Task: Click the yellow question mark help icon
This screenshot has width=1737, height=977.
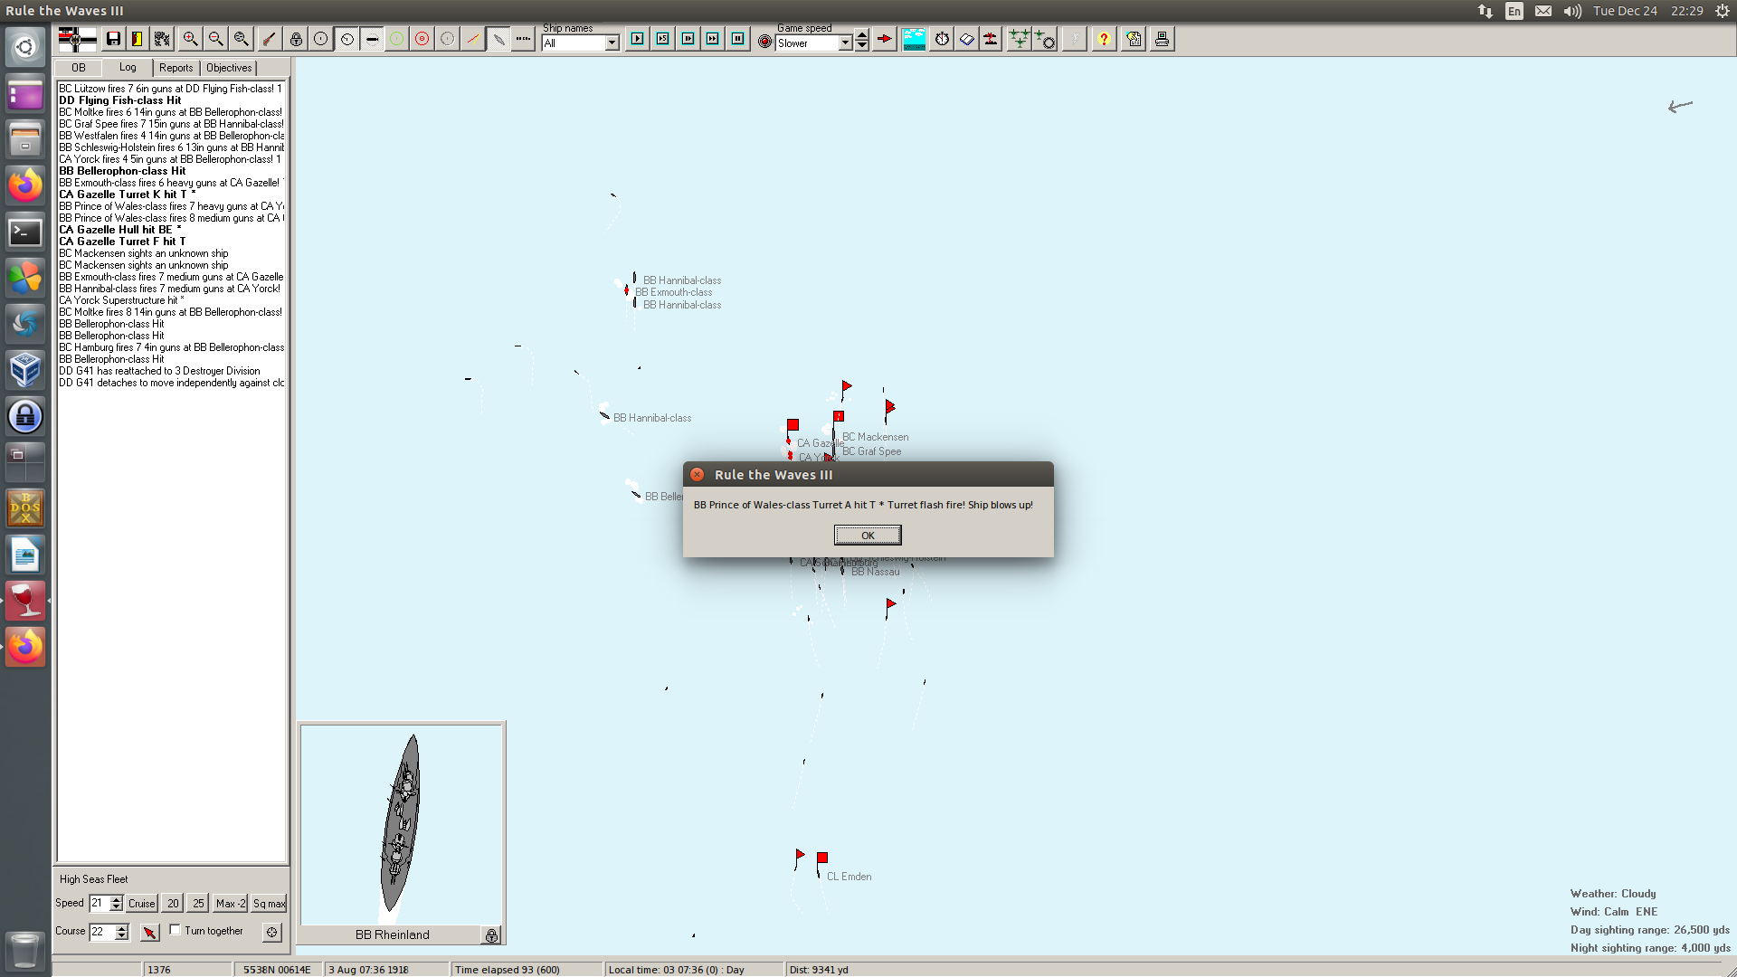Action: 1103,39
